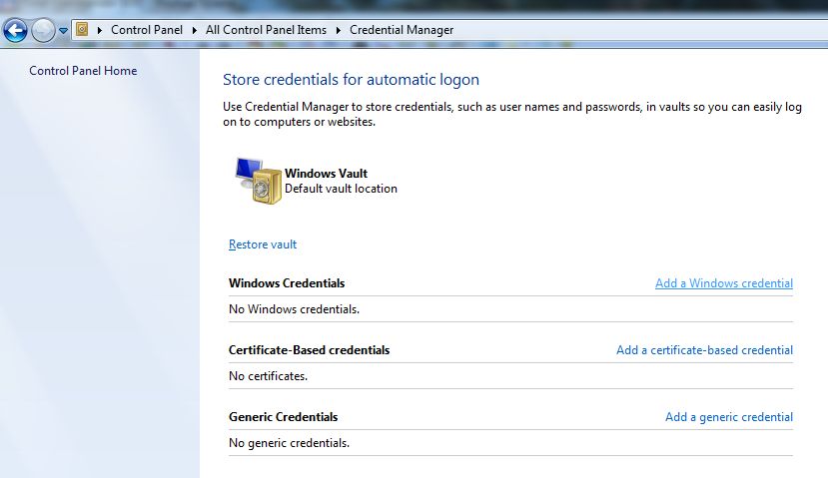Click the Windows Vault safe icon
828x478 pixels.
pos(259,181)
